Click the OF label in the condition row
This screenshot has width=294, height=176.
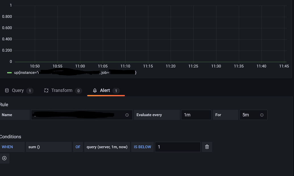(78, 147)
